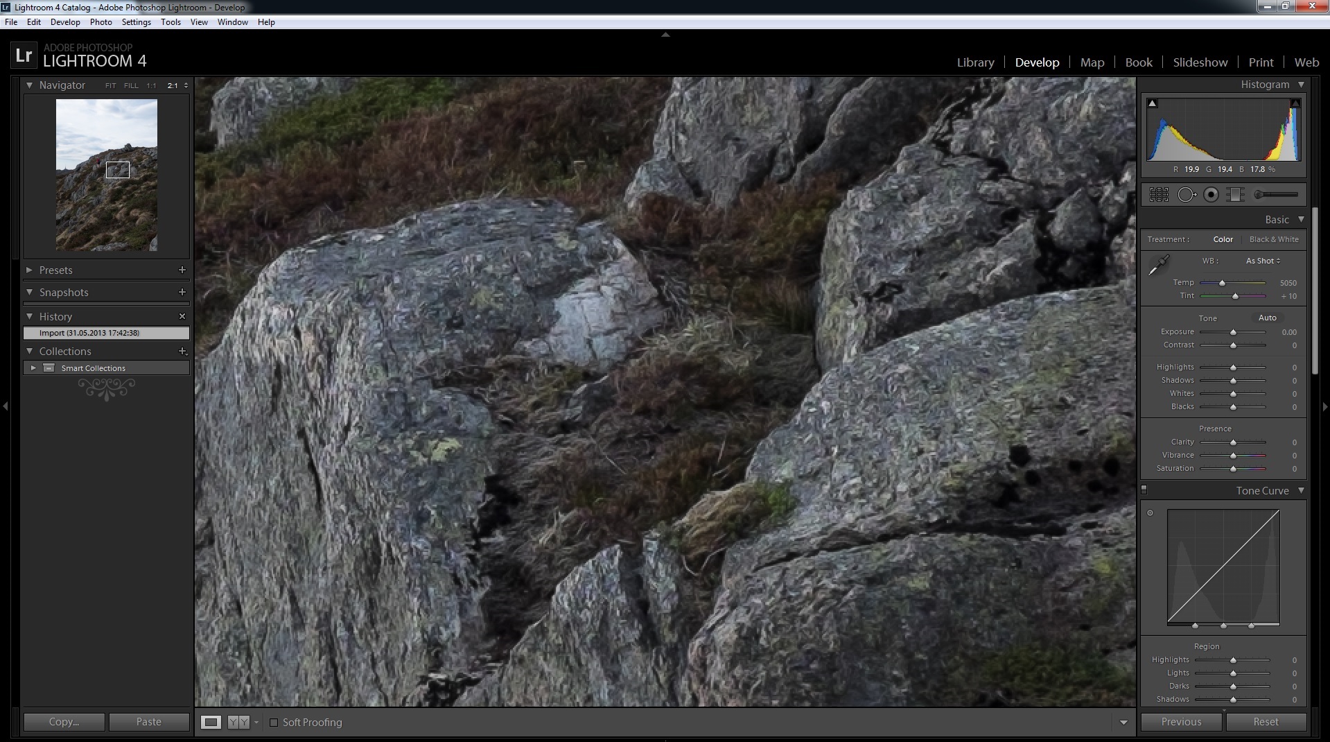This screenshot has height=742, width=1330.
Task: Open the Photo menu
Action: click(101, 22)
